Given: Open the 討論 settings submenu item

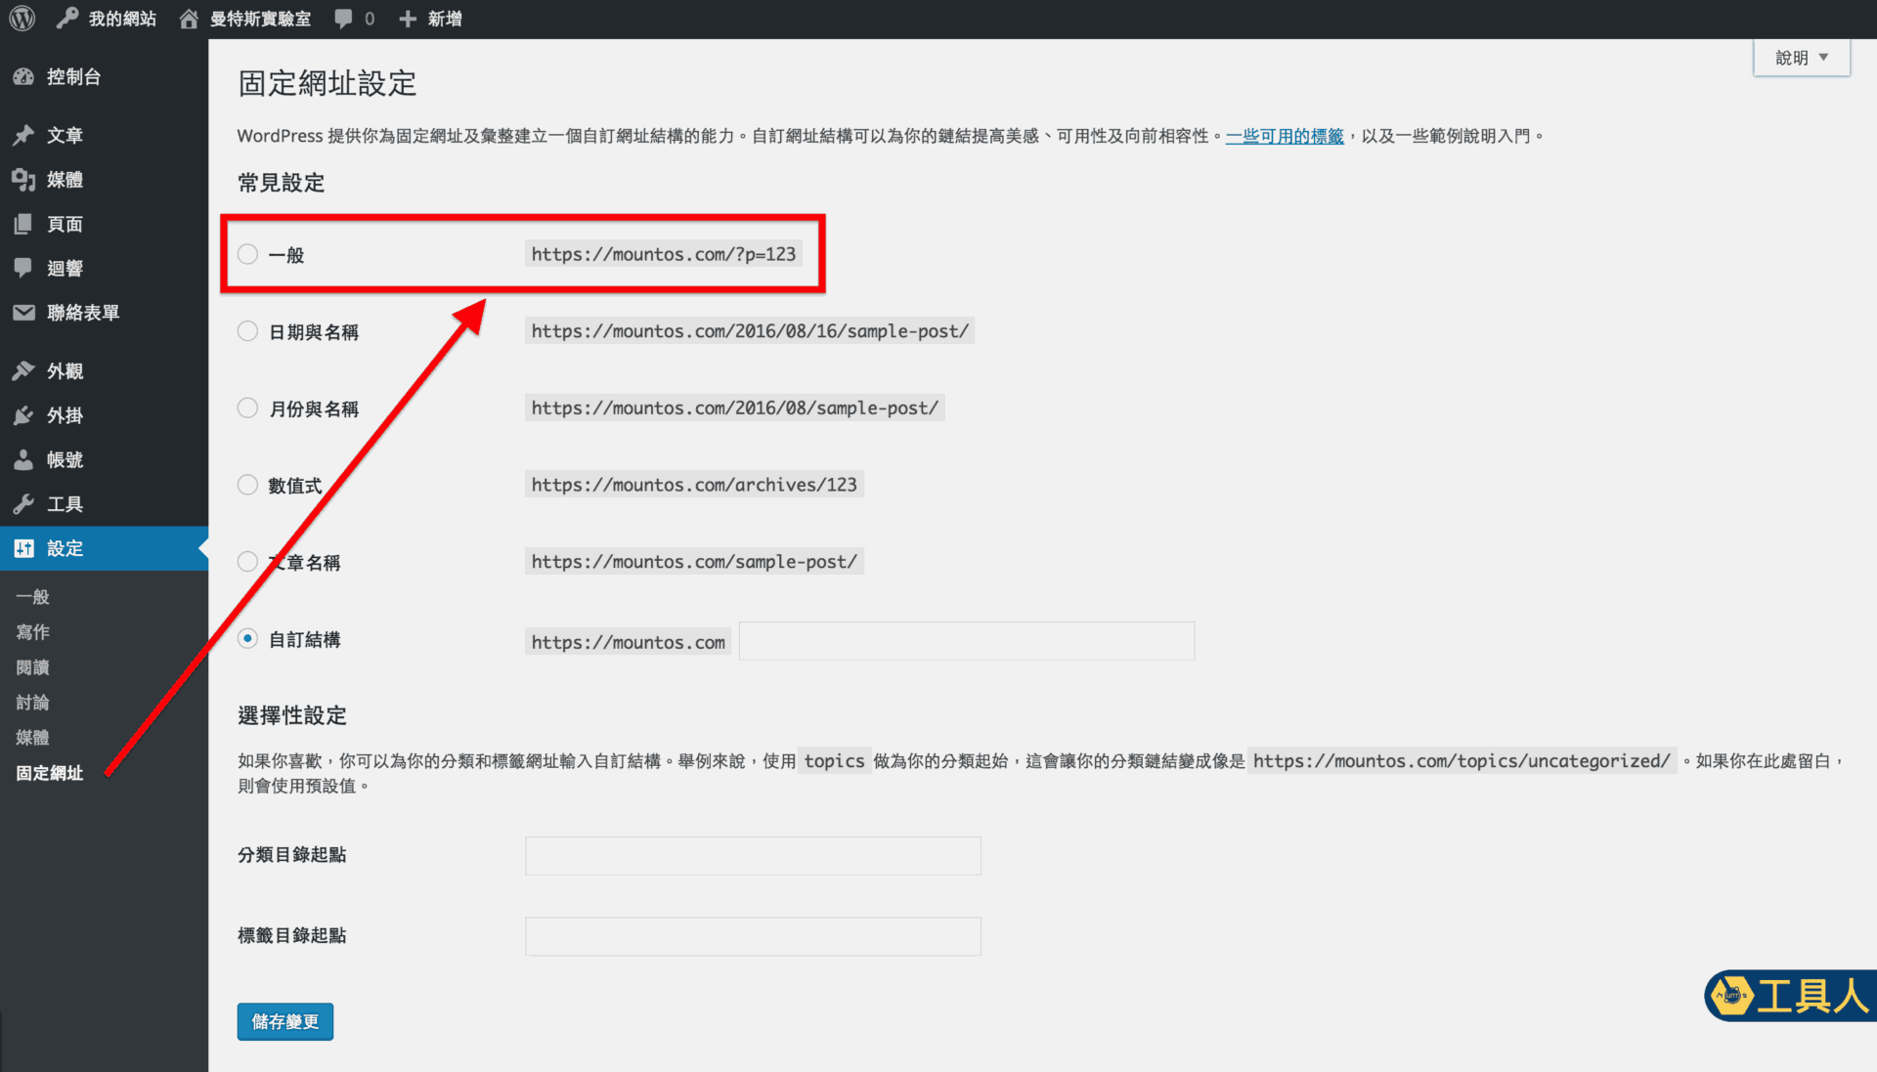Looking at the screenshot, I should click(32, 703).
